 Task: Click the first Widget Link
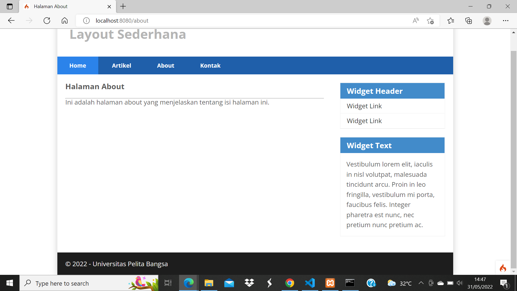(364, 106)
